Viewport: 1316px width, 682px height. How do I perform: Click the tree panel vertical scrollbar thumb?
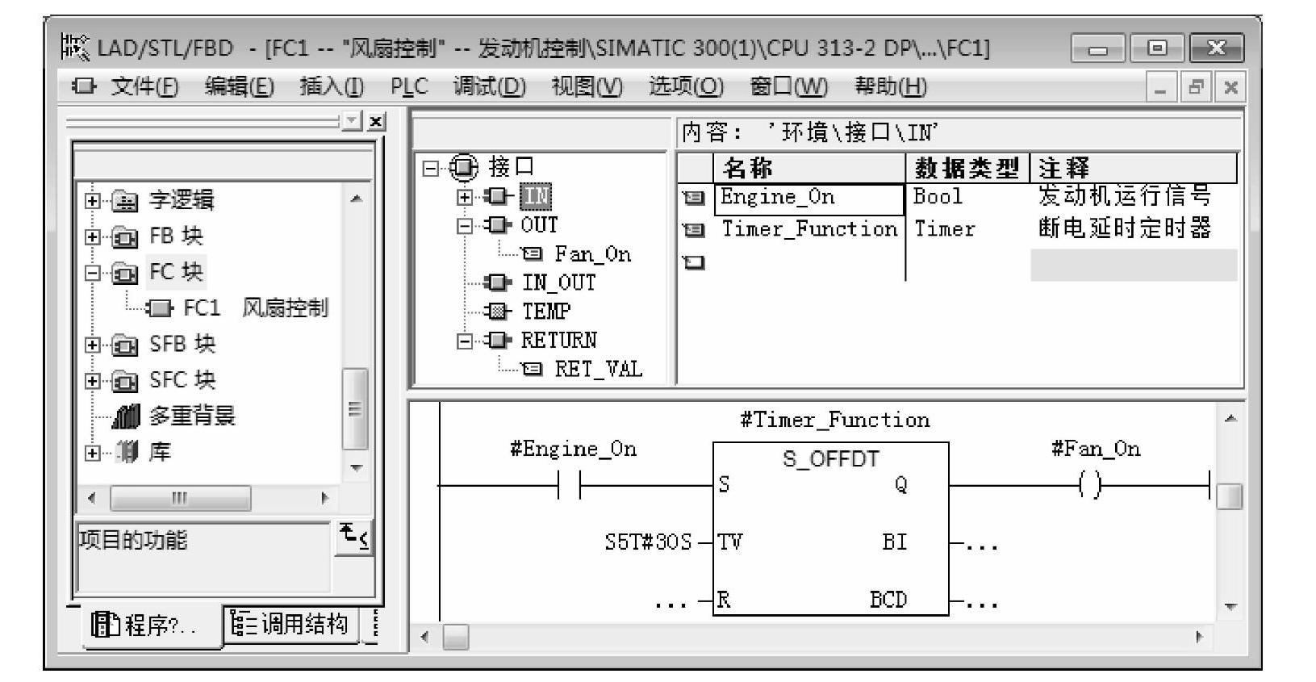click(x=354, y=408)
